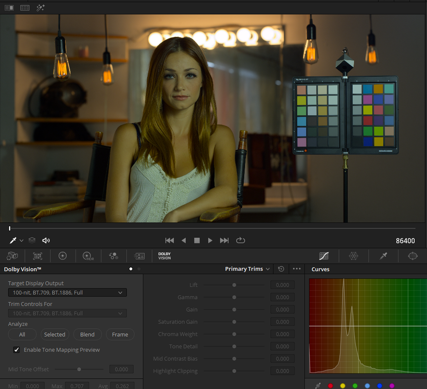Screen dimensions: 427x389
Task: Click the Tone Detail value field
Action: coord(283,346)
